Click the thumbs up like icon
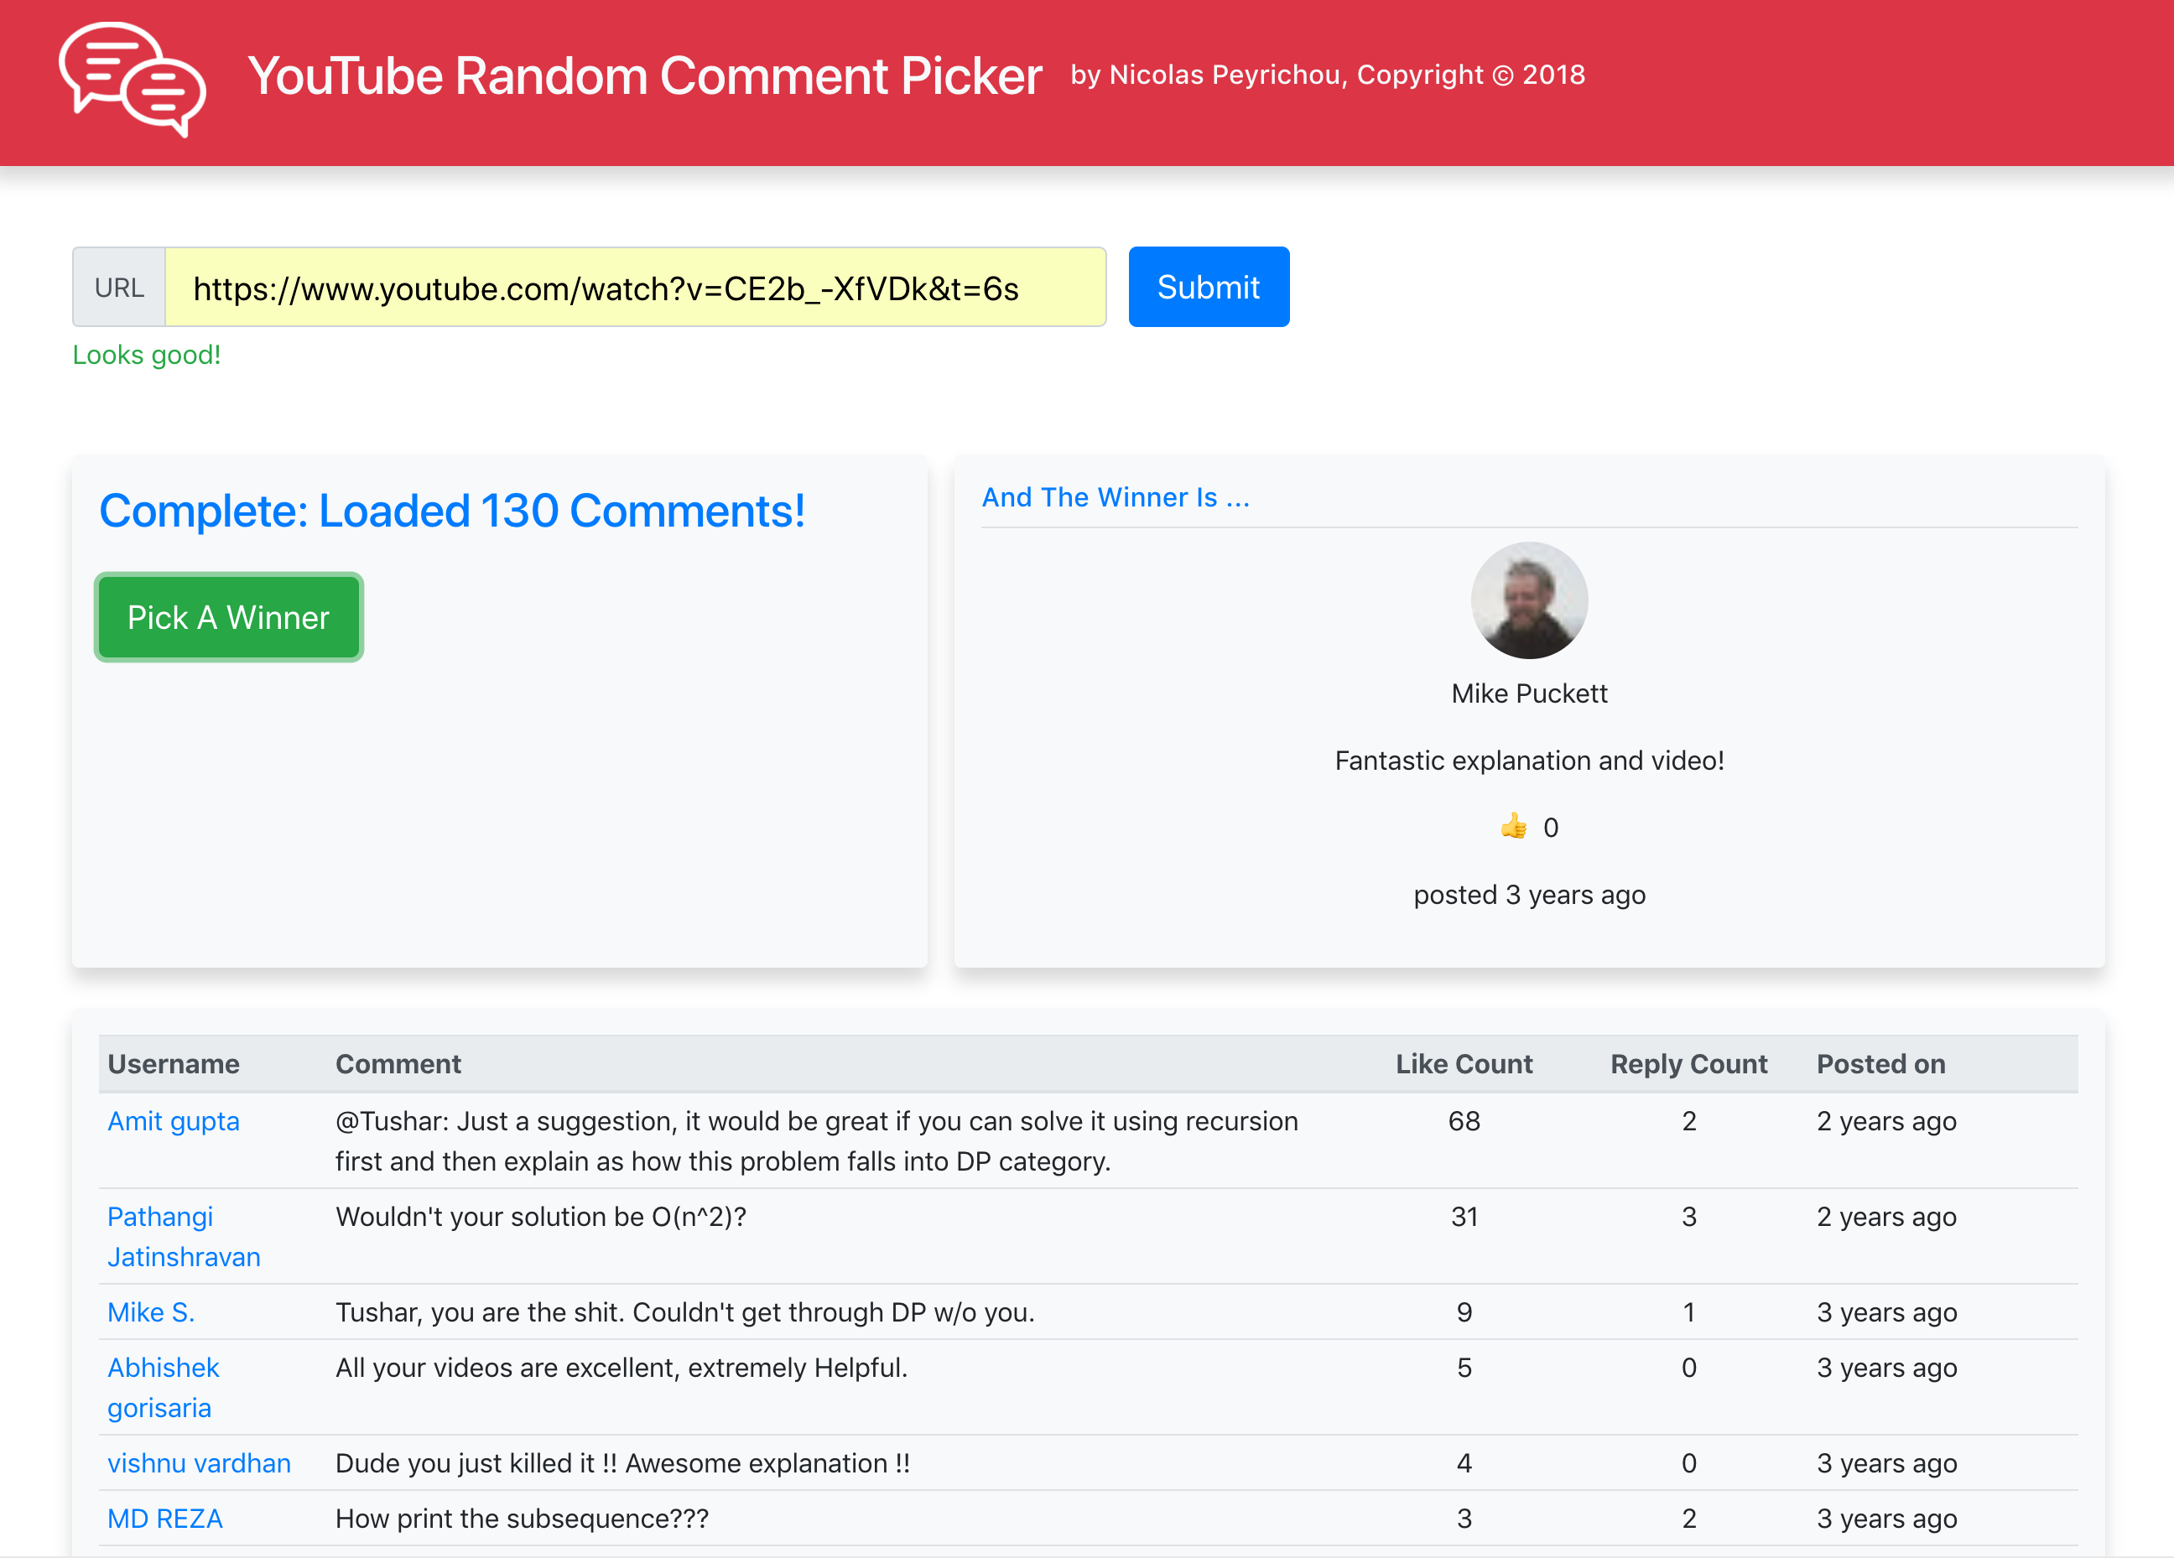This screenshot has width=2174, height=1558. tap(1514, 826)
